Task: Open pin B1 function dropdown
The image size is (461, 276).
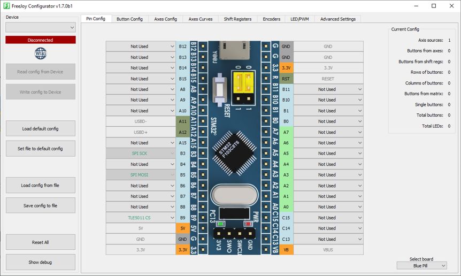Action: [328, 111]
